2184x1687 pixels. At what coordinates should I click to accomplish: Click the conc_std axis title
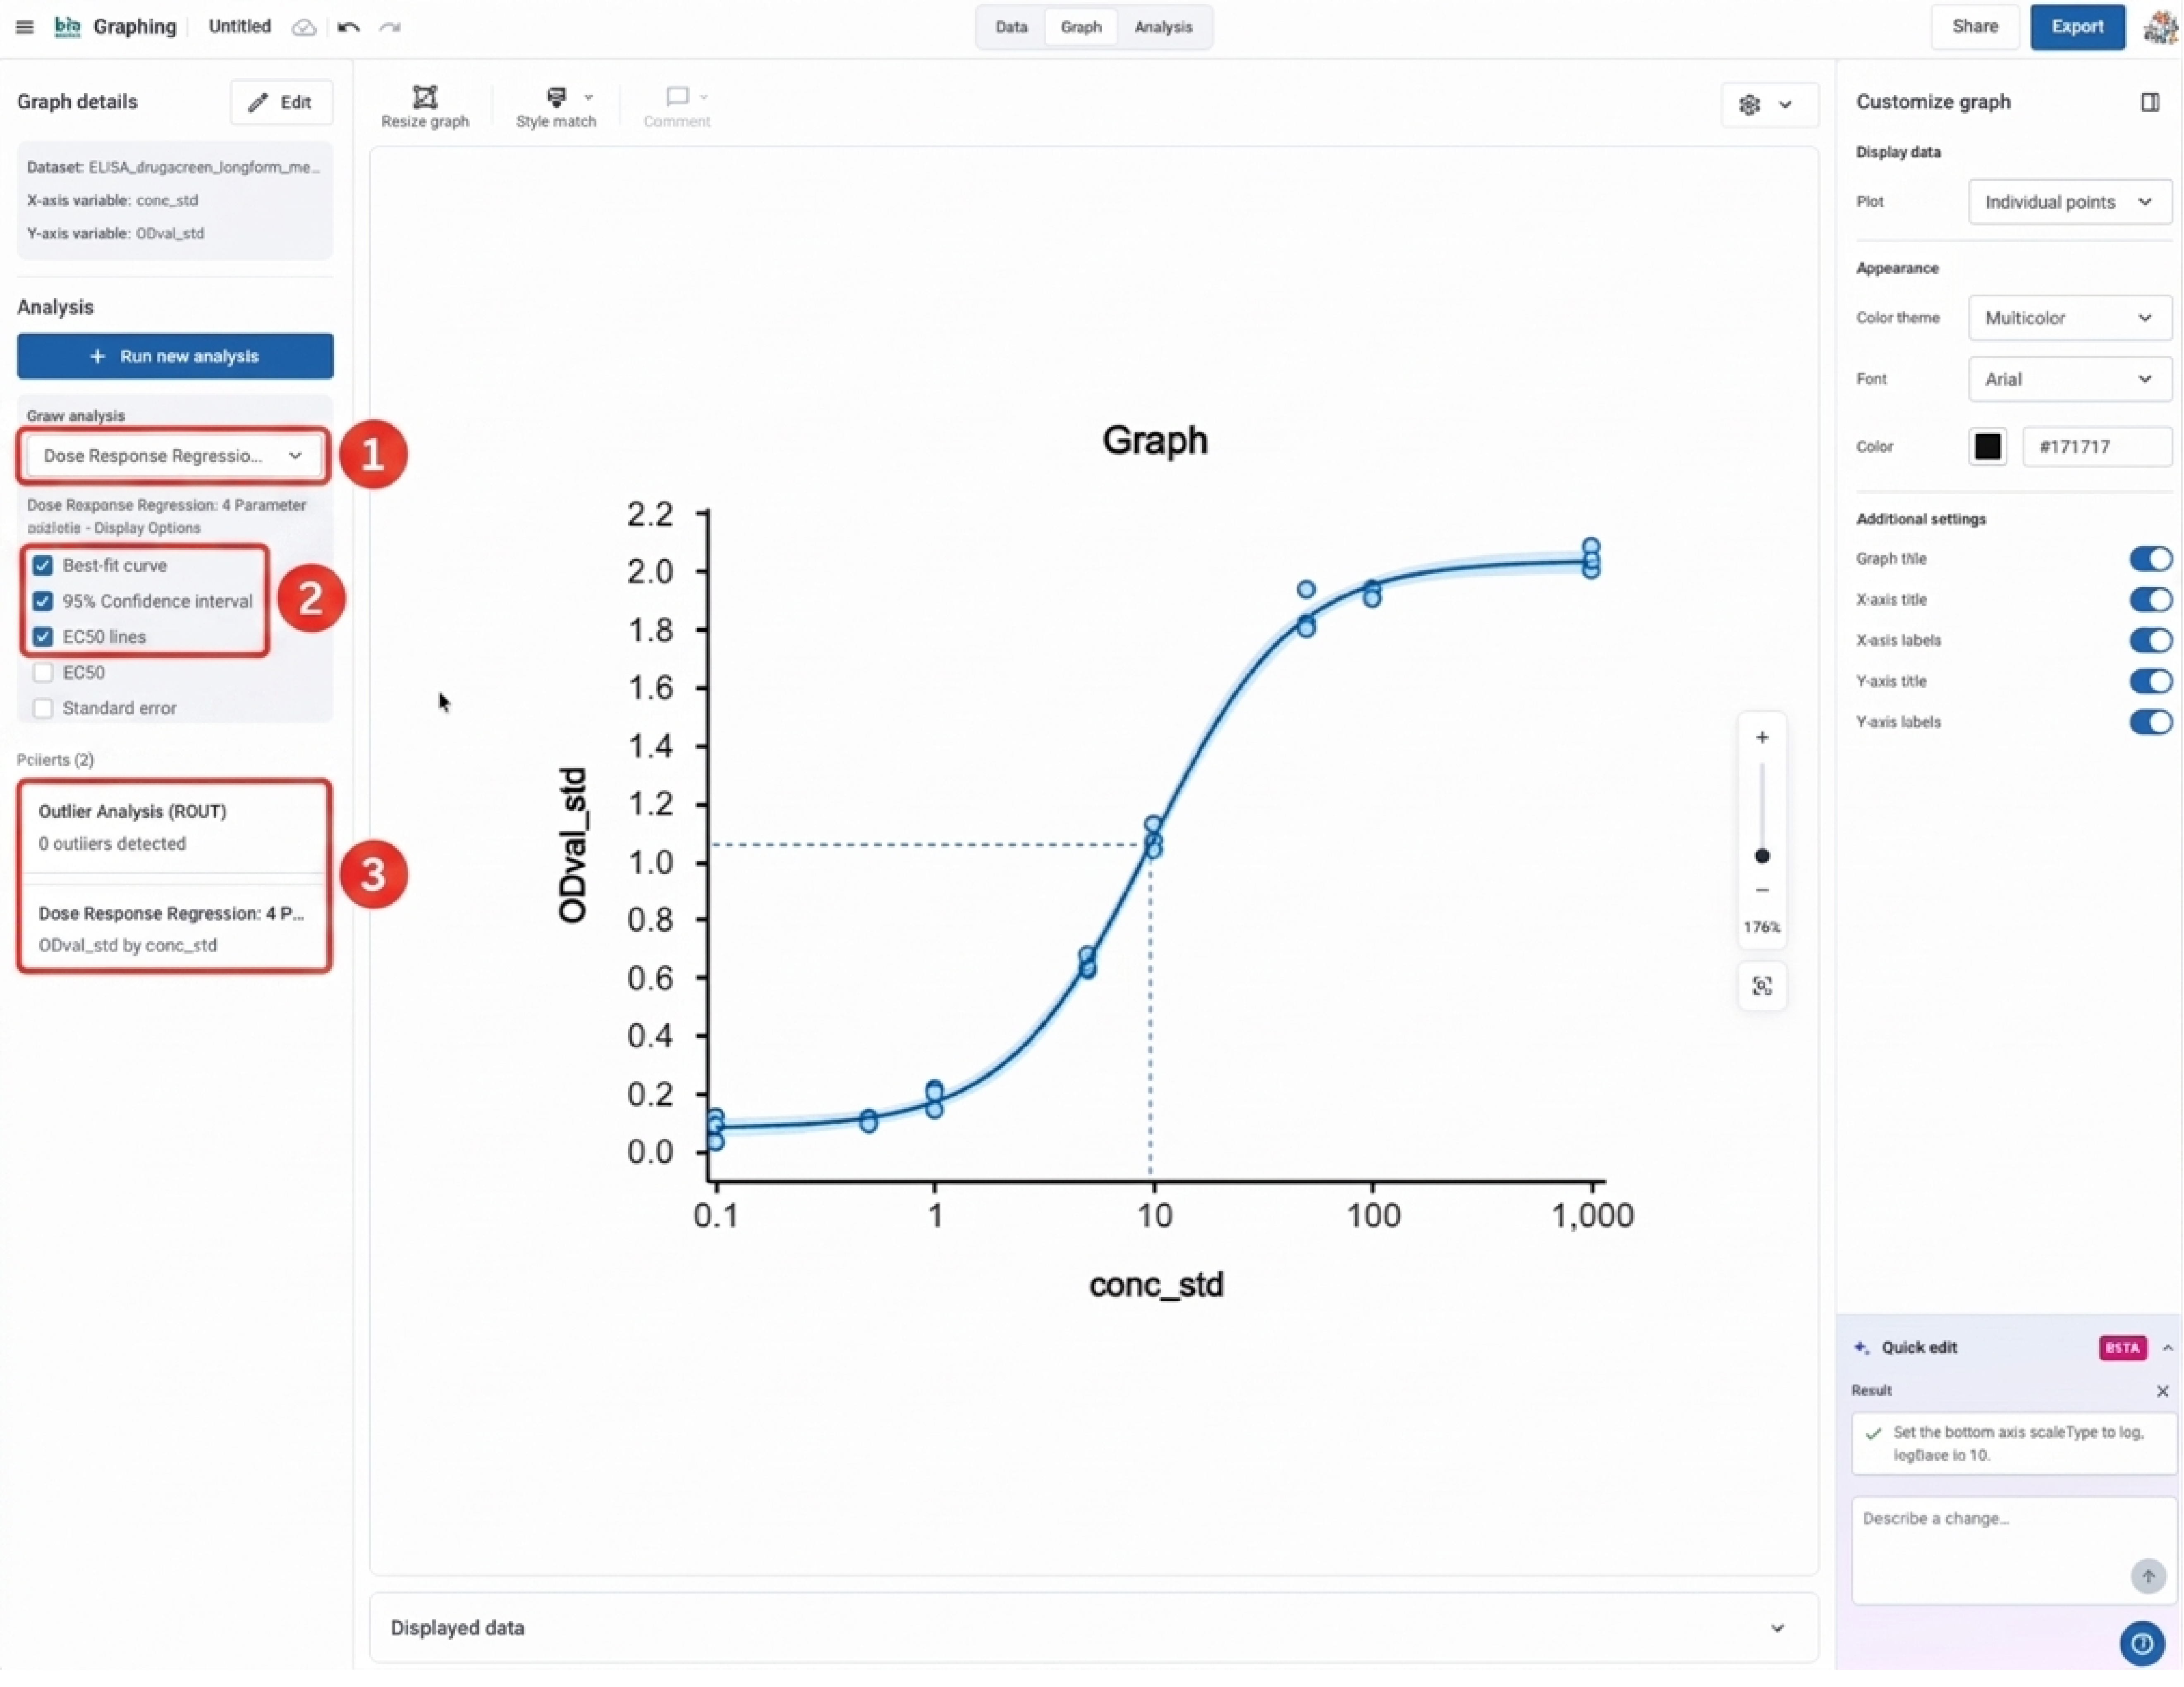pyautogui.click(x=1156, y=1285)
